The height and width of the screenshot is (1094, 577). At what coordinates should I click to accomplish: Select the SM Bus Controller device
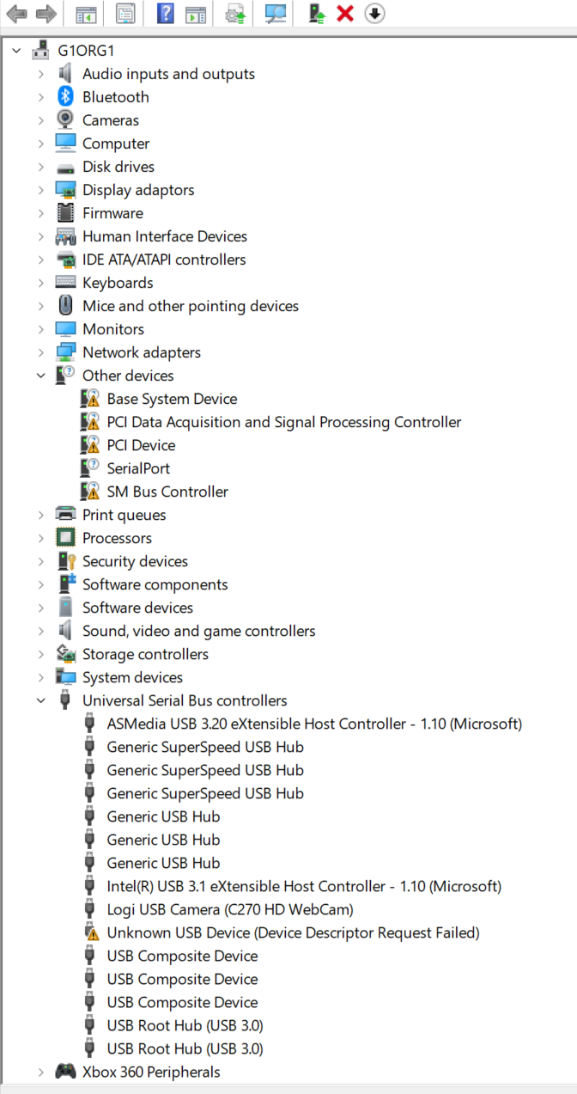pos(167,492)
